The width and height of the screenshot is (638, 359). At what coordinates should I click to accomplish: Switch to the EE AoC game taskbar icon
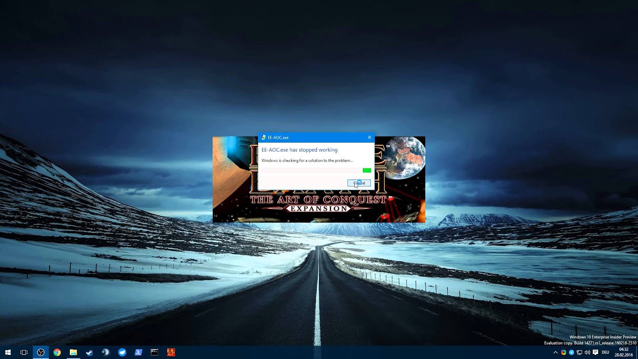171,353
